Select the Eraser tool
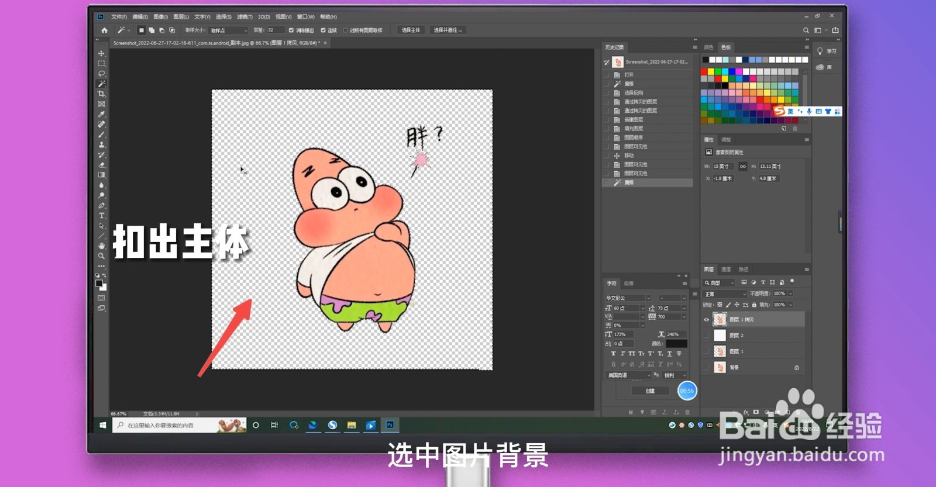Screen dimensions: 936x487 click(x=101, y=165)
